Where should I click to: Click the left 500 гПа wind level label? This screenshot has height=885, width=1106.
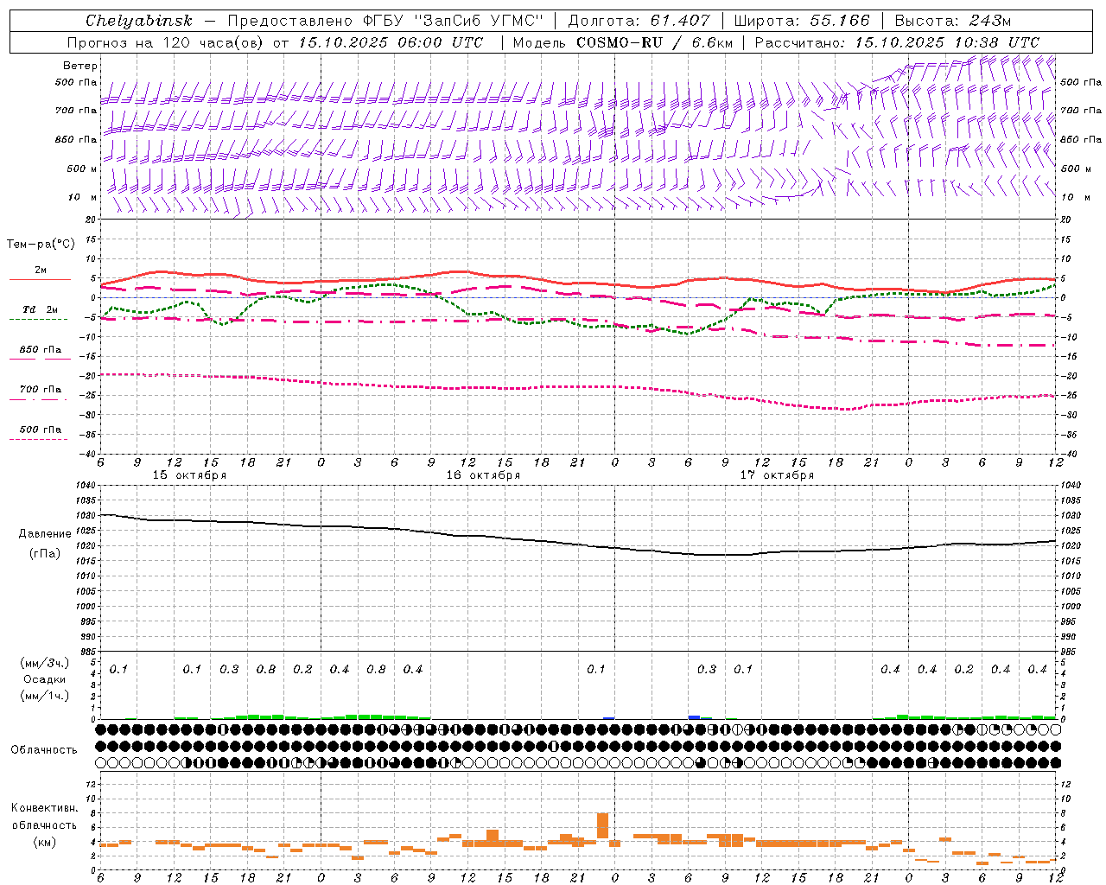coord(76,82)
